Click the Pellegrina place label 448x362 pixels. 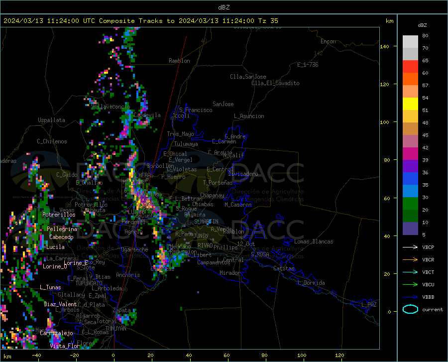[x=62, y=229]
